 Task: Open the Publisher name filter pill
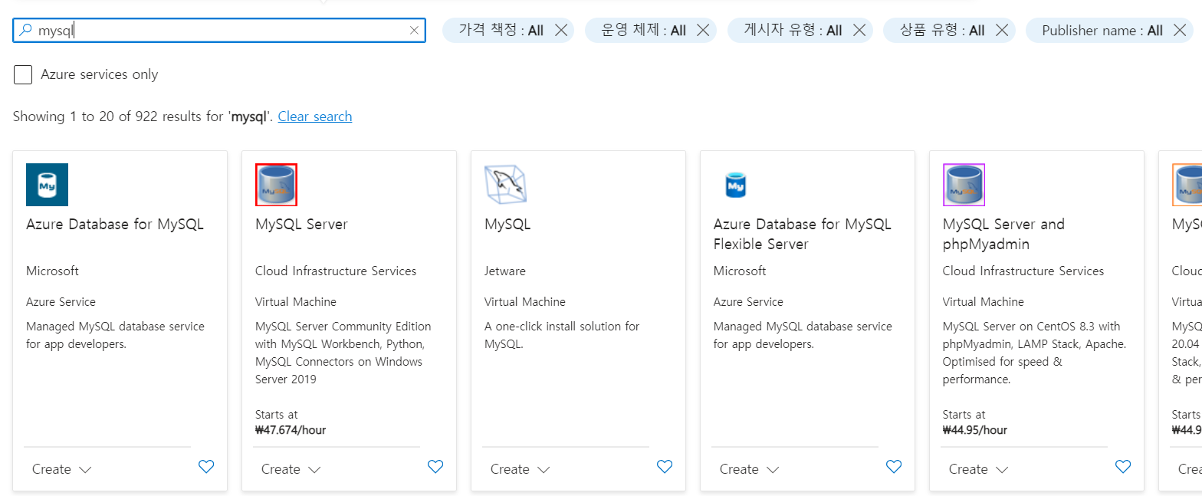[x=1102, y=31]
